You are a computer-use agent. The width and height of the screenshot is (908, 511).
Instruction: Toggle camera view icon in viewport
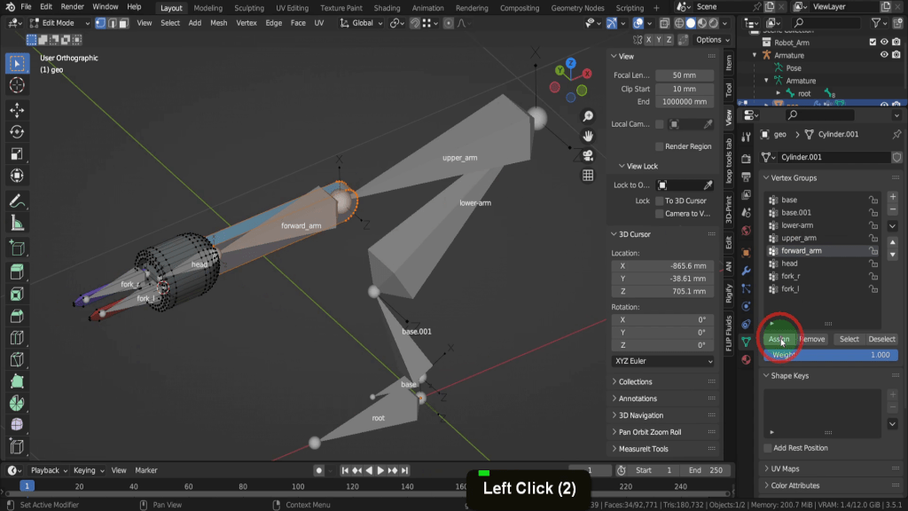pyautogui.click(x=588, y=155)
